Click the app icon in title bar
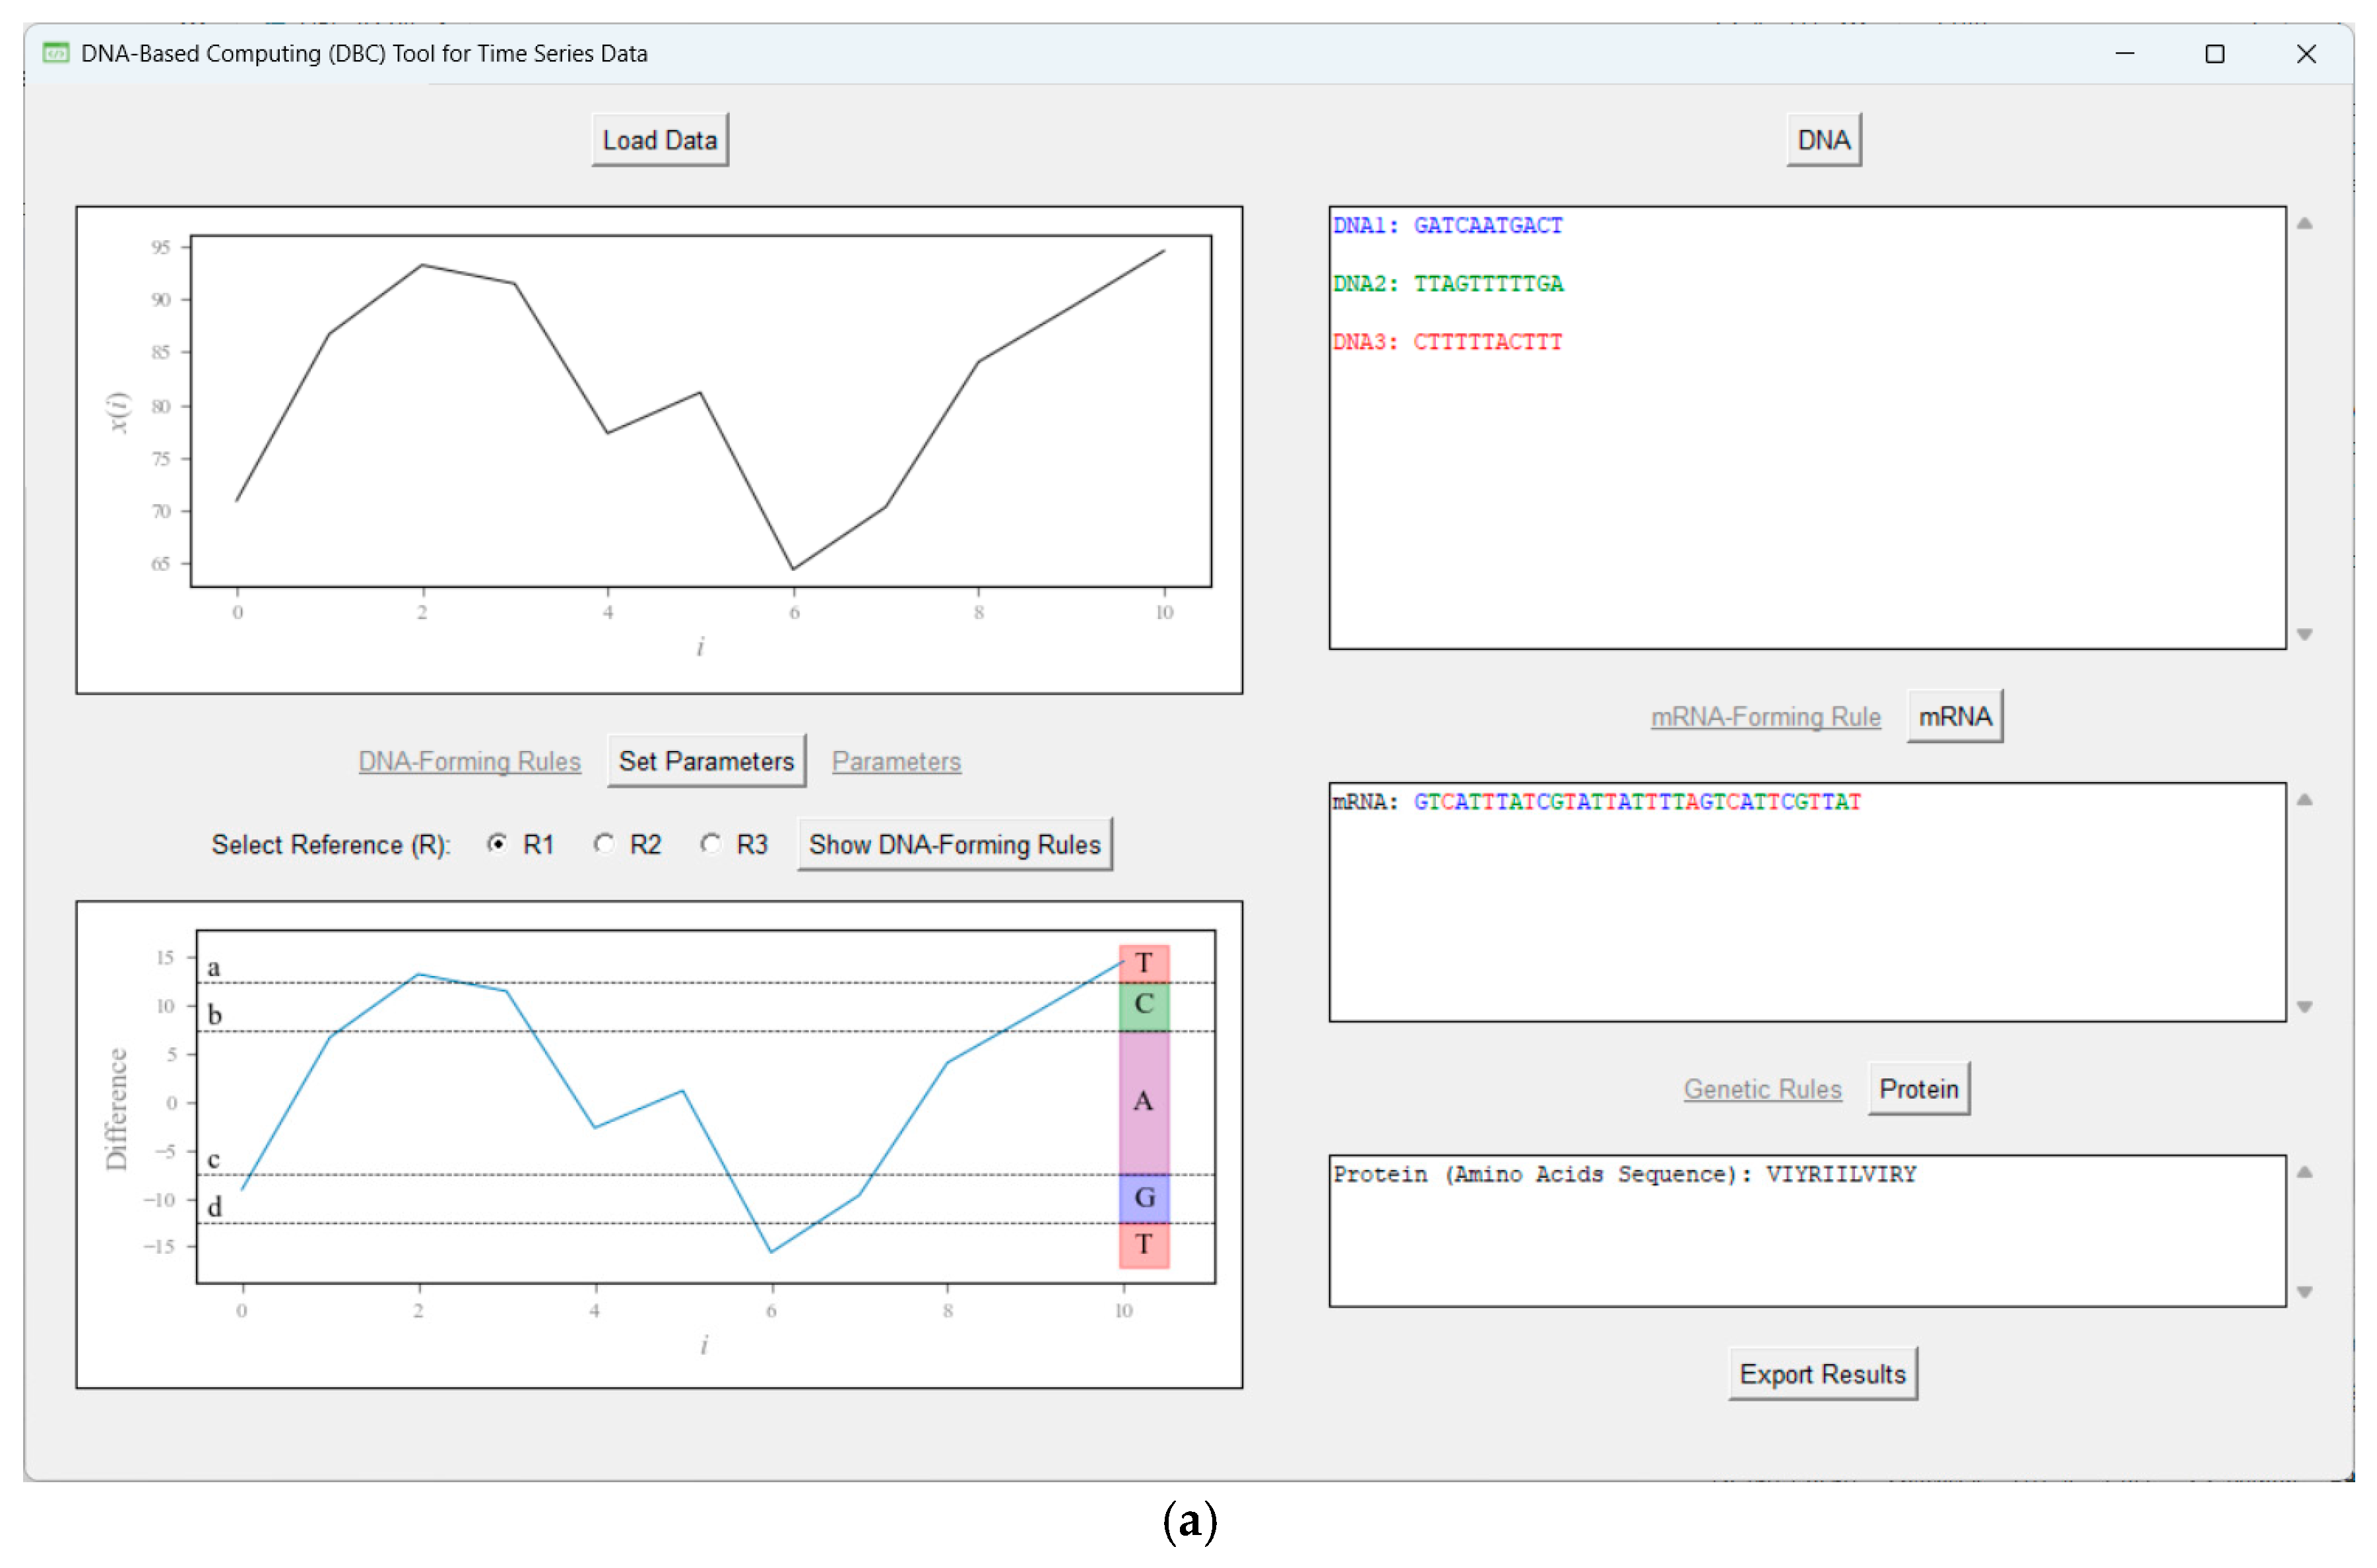Viewport: 2377px width, 1568px height. [x=56, y=53]
